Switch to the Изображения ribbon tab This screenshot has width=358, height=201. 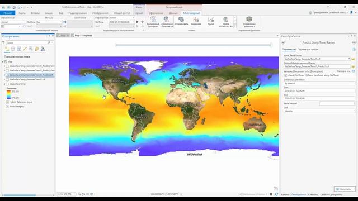(x=100, y=13)
